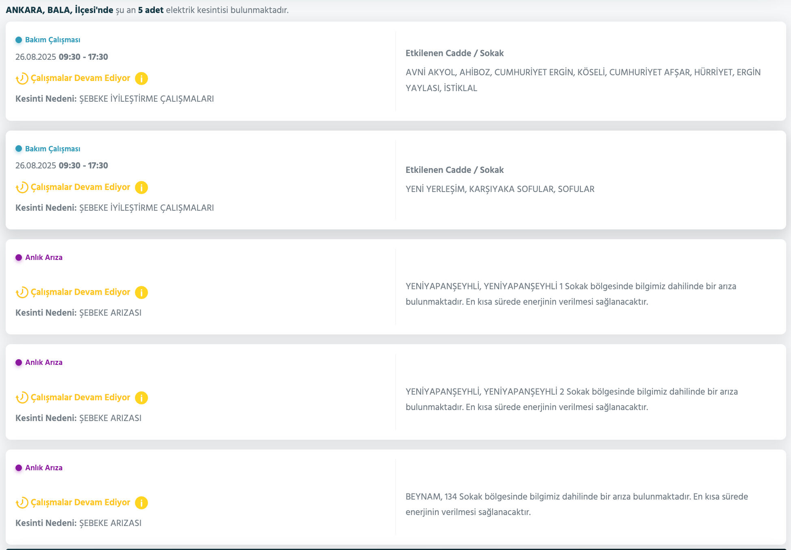
Task: Click info icon in SOFULAR outage card
Action: coord(141,188)
